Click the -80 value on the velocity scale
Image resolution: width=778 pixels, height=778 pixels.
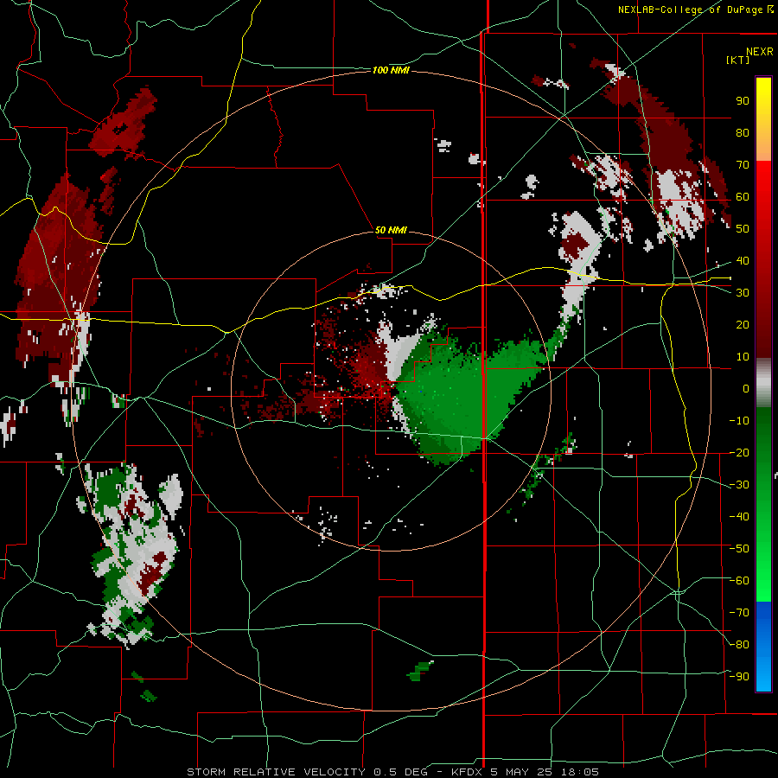[x=739, y=645]
